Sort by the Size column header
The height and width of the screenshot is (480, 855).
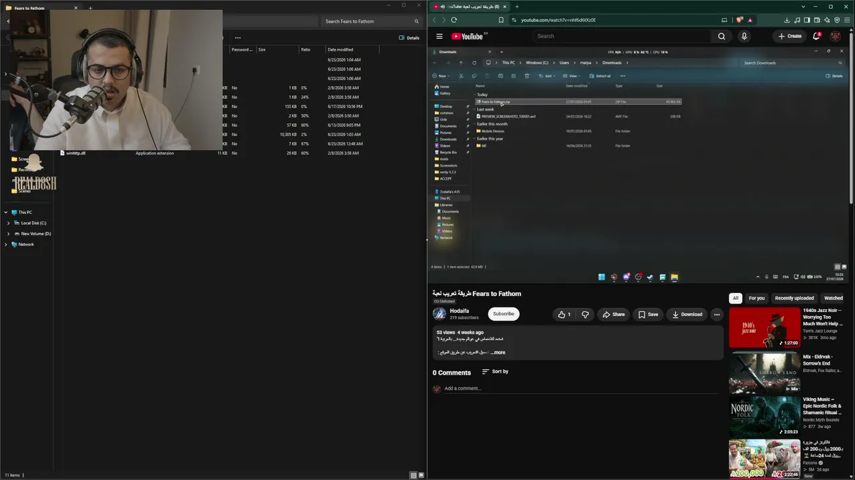click(x=277, y=49)
